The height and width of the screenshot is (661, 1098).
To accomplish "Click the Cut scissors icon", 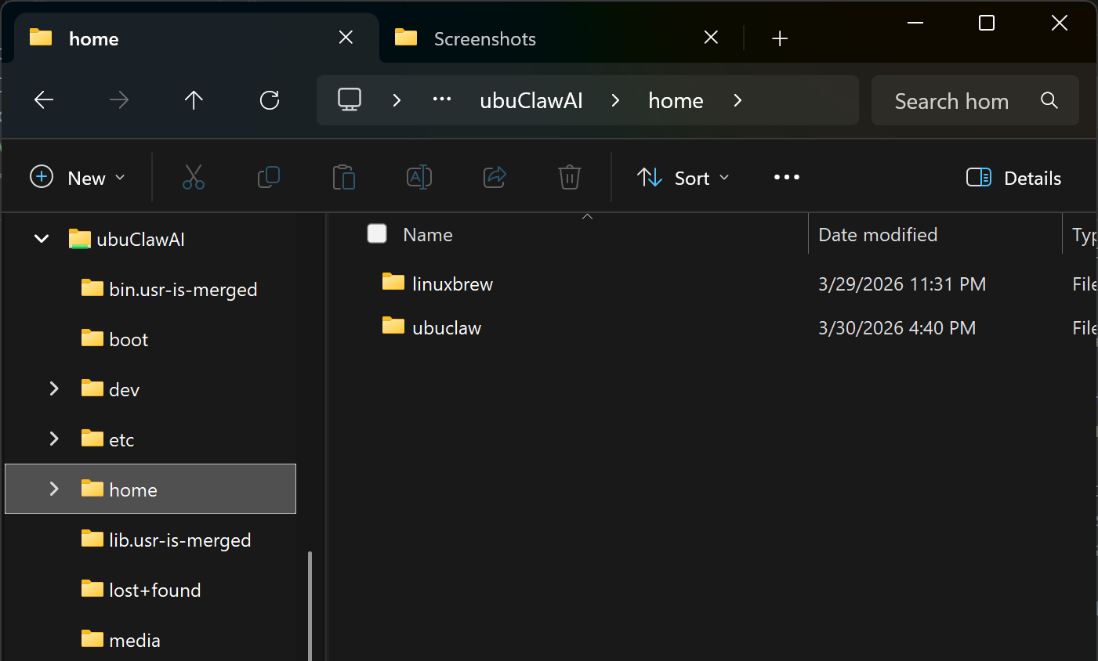I will 194,177.
